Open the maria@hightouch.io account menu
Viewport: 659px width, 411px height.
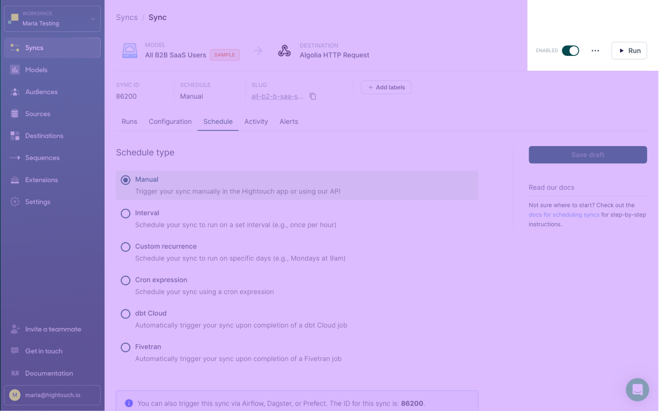click(52, 395)
